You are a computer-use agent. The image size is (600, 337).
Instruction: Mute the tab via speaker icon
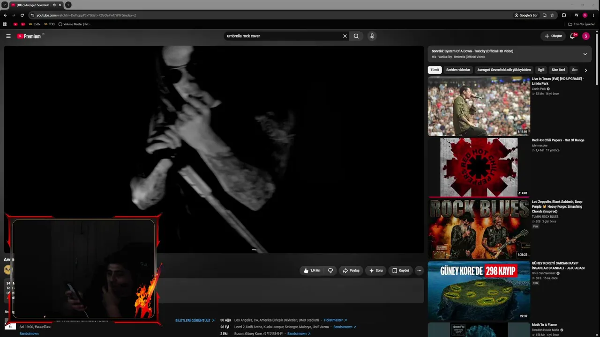(54, 5)
